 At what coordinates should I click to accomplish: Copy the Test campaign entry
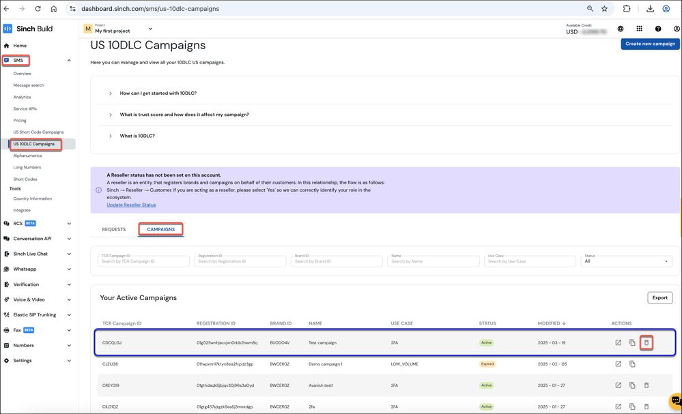point(632,342)
